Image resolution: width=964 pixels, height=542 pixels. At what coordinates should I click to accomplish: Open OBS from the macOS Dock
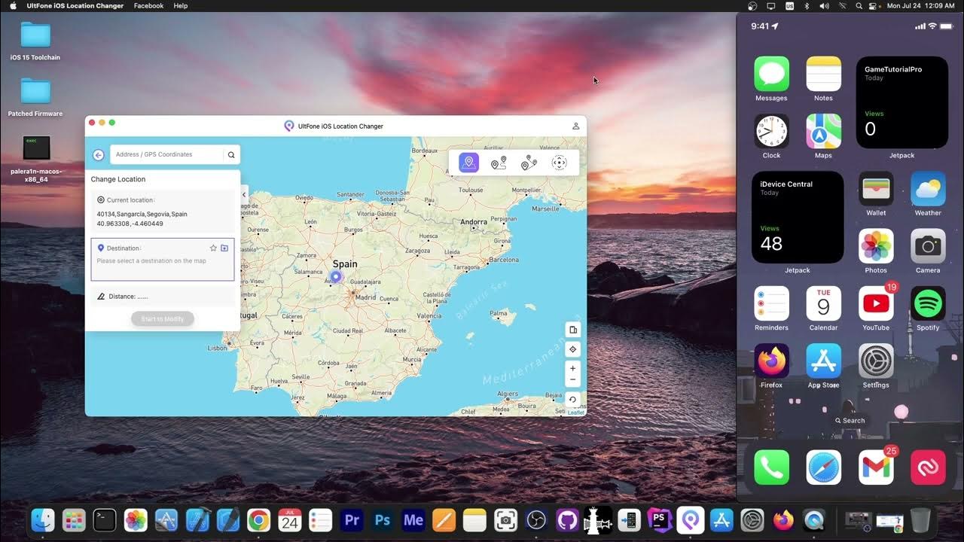click(x=536, y=520)
